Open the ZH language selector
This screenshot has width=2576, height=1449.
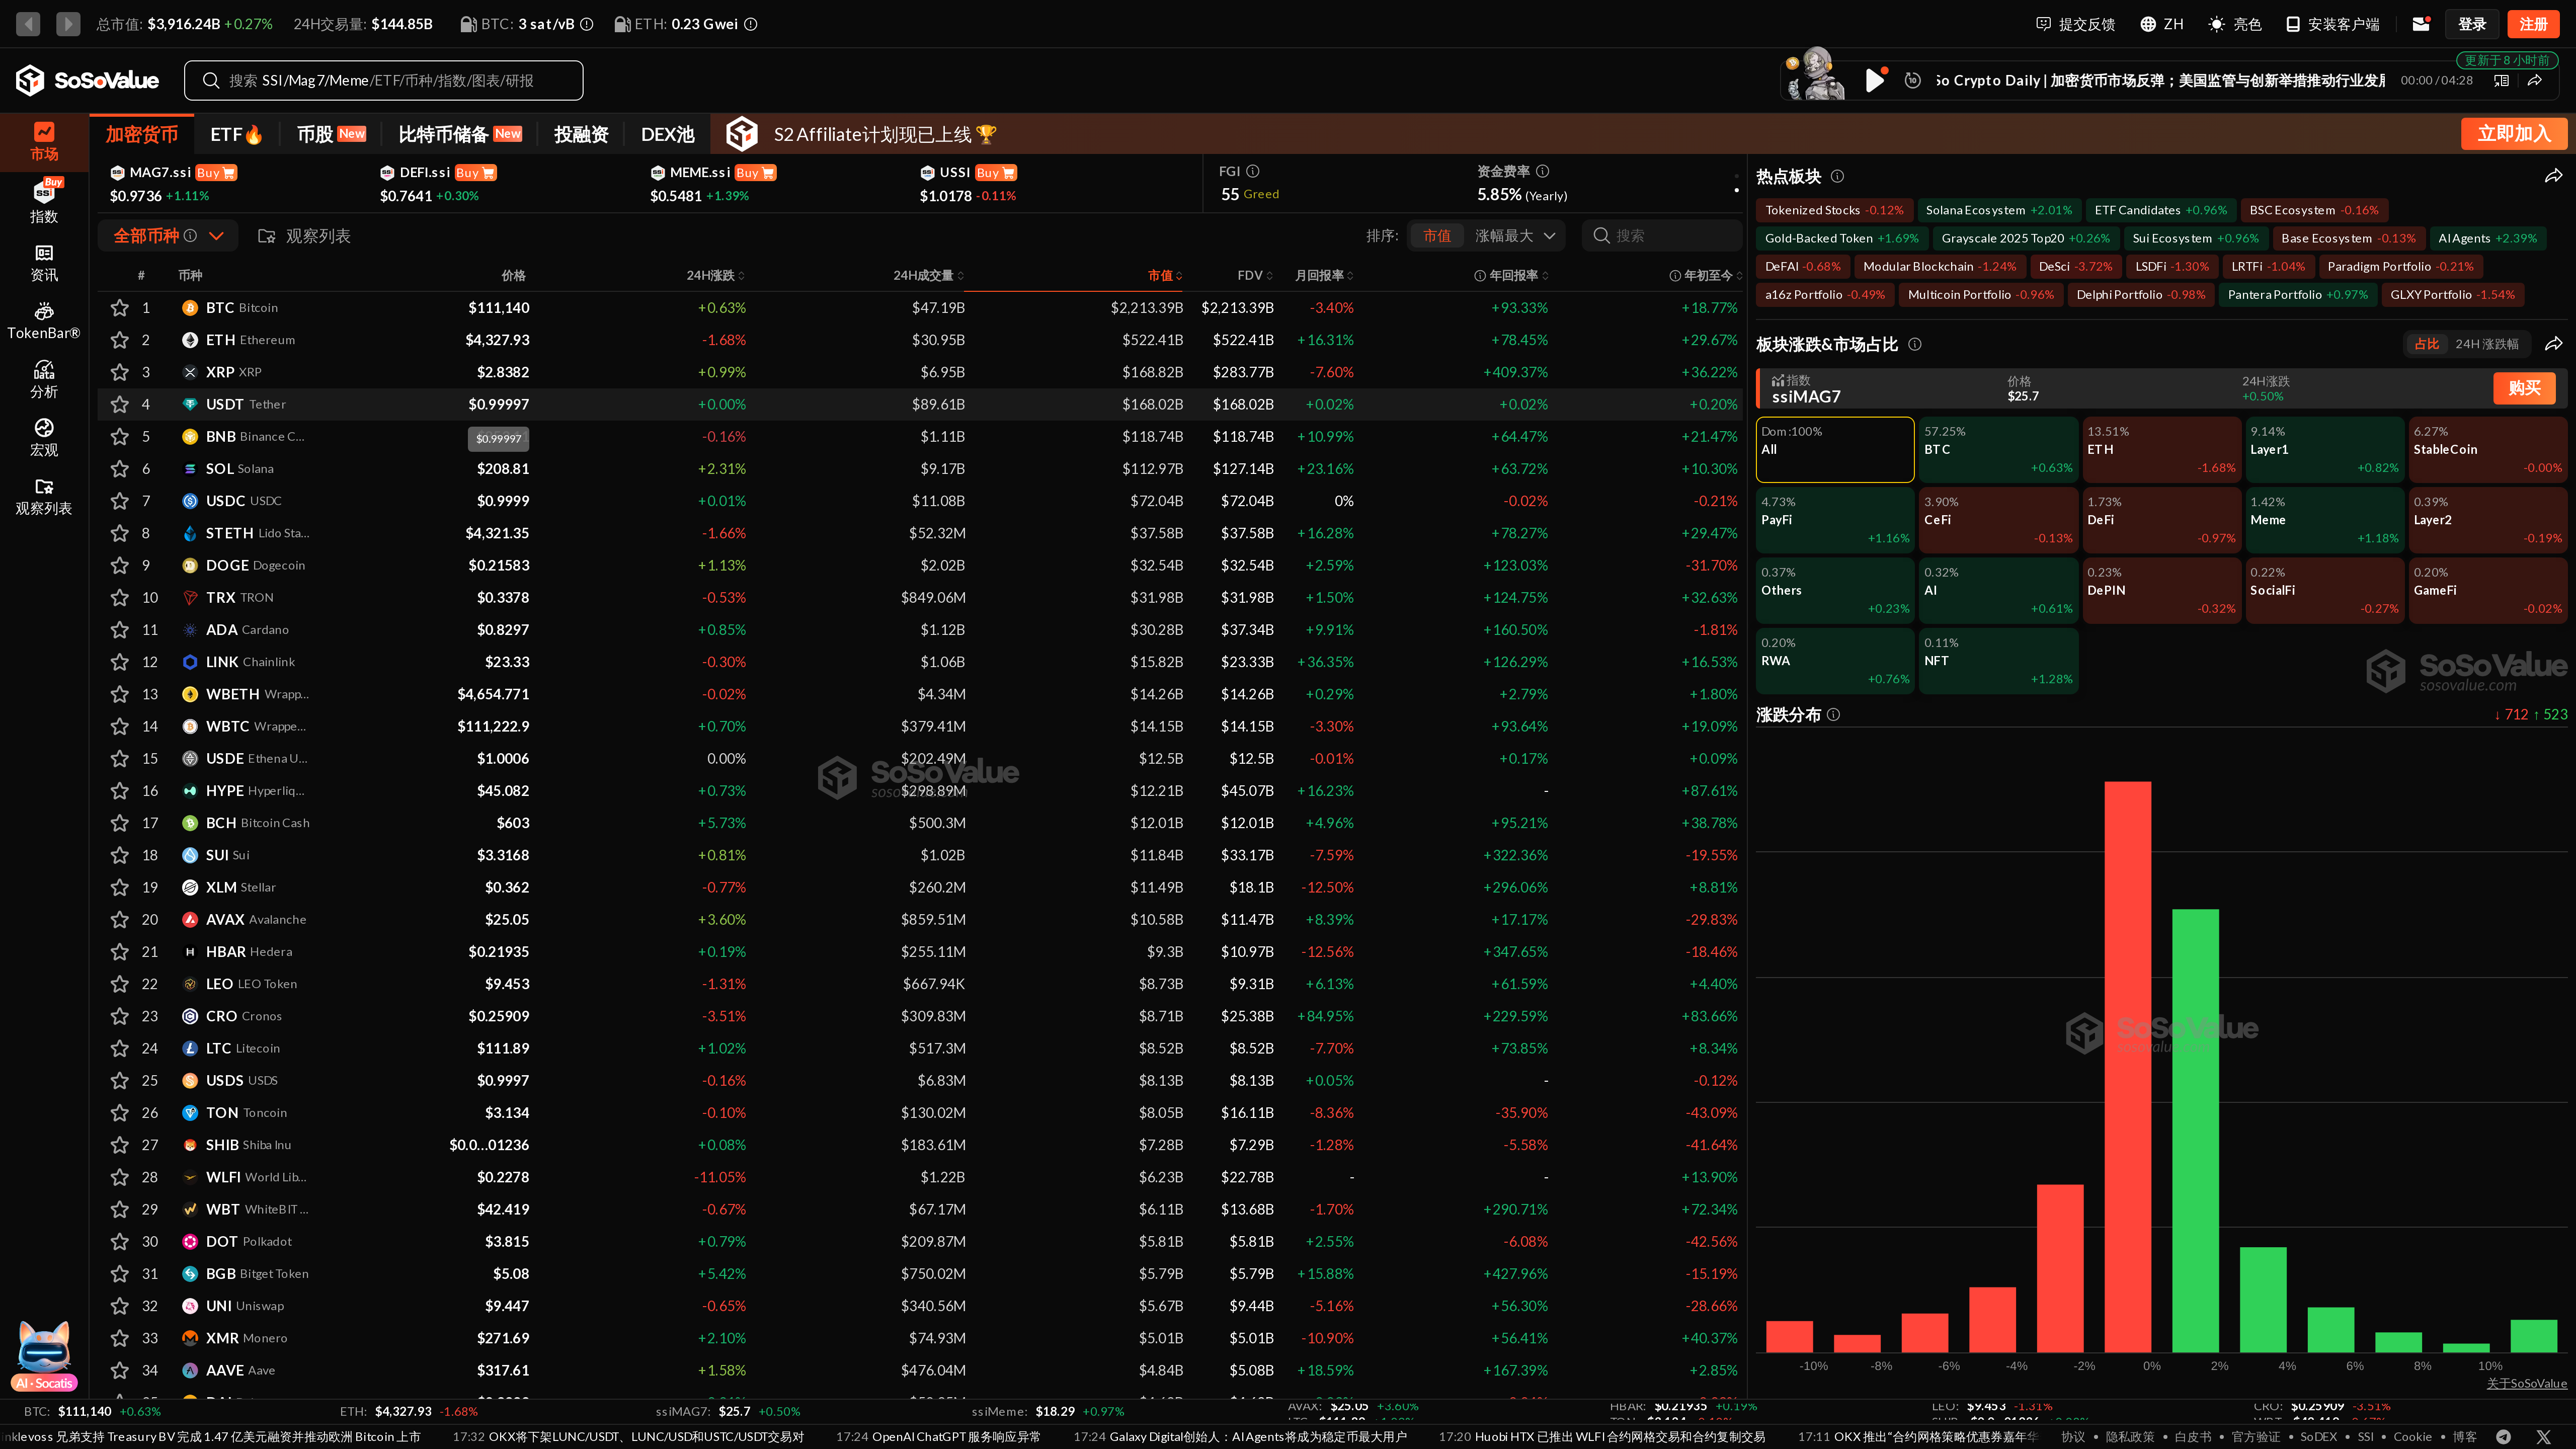(2161, 24)
